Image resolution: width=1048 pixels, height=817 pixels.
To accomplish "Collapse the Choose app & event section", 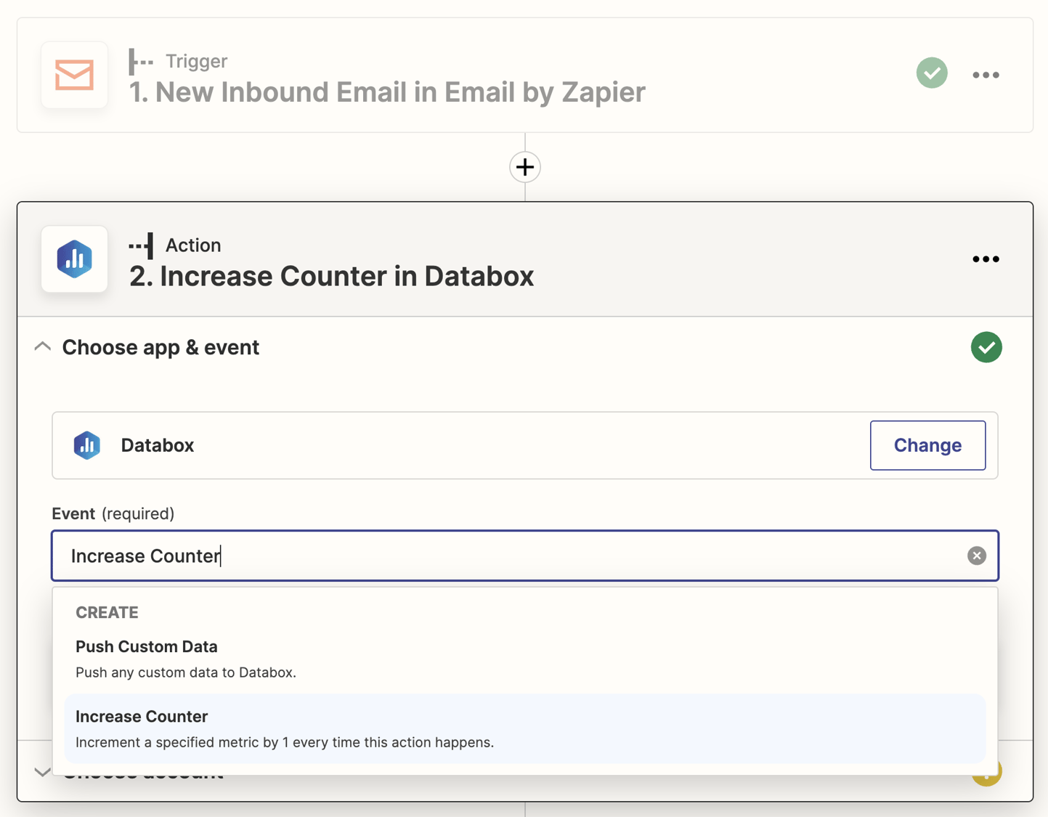I will [42, 346].
